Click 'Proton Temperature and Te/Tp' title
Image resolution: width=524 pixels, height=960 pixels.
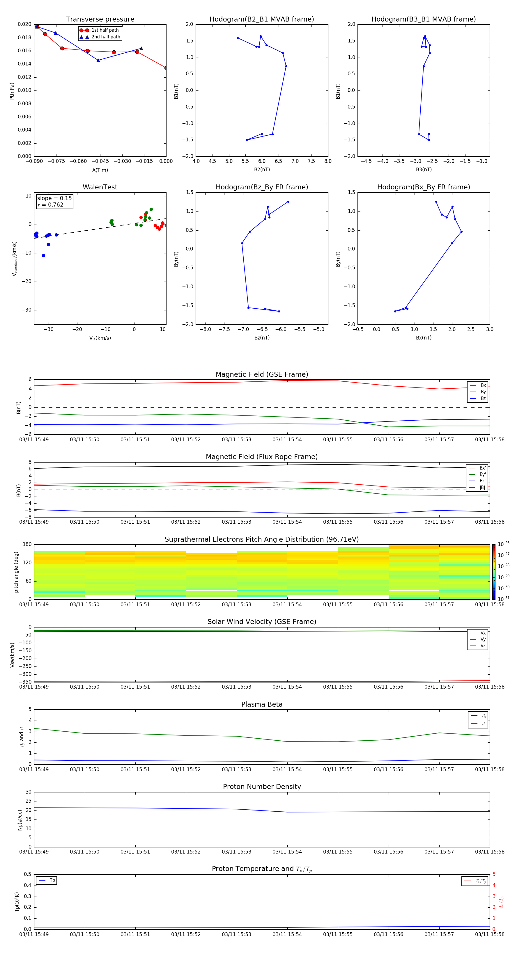[262, 869]
